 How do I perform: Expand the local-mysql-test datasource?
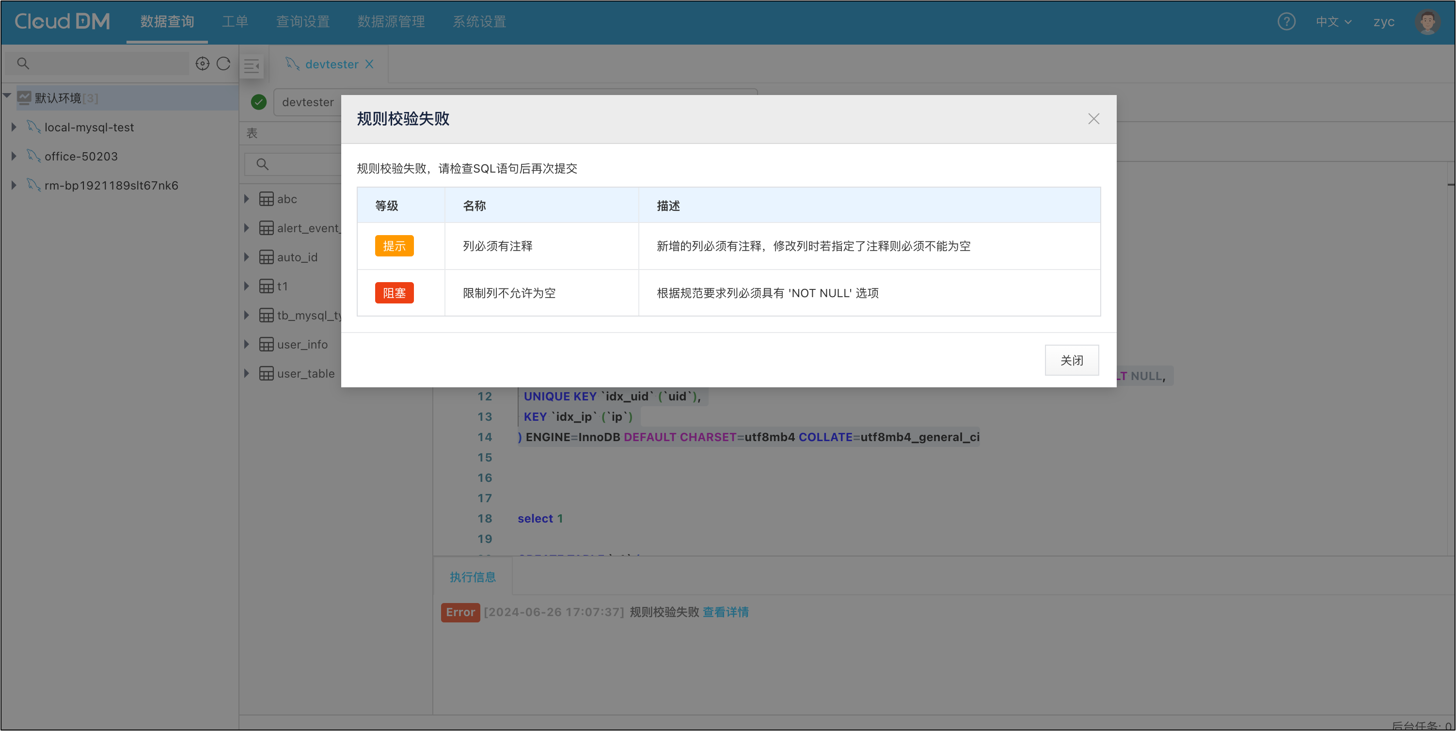pos(14,127)
